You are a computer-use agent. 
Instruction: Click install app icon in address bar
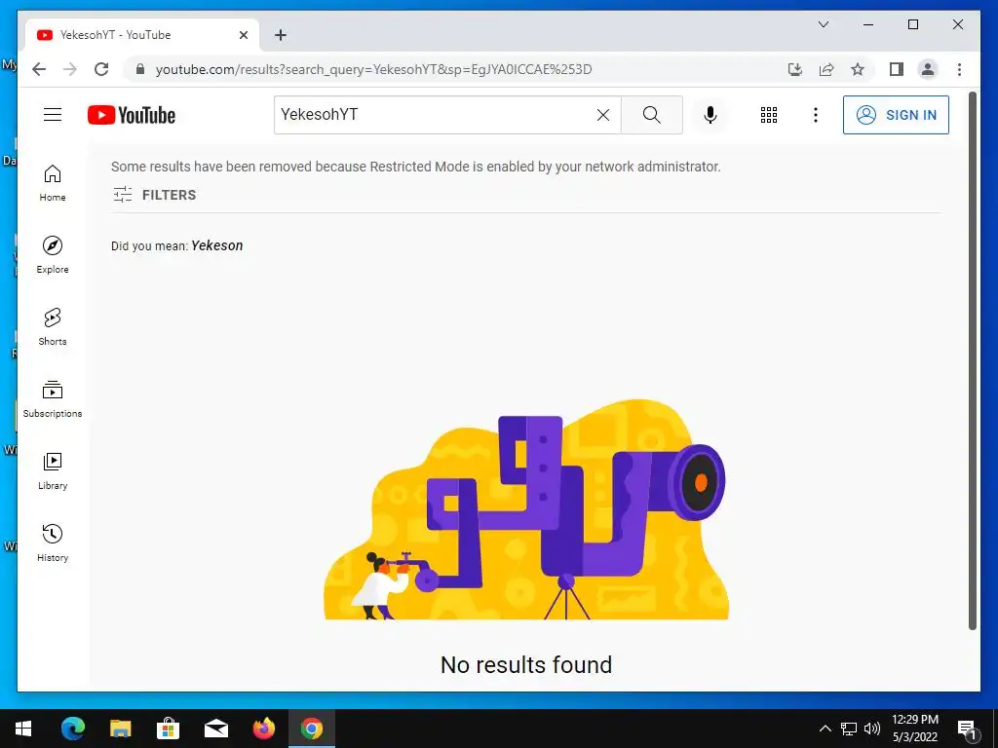[795, 69]
